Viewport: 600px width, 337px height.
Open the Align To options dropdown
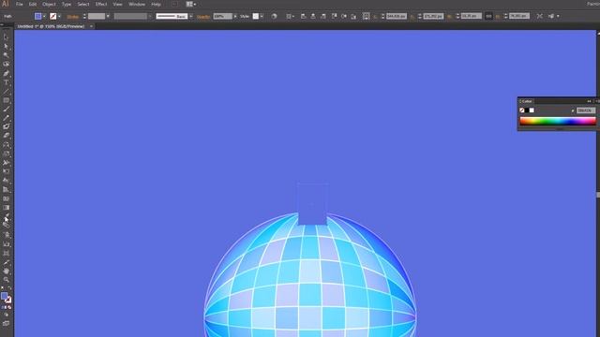(x=290, y=16)
